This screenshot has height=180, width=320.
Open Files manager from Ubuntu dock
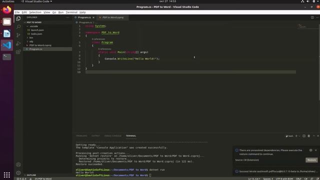pyautogui.click(x=6, y=21)
